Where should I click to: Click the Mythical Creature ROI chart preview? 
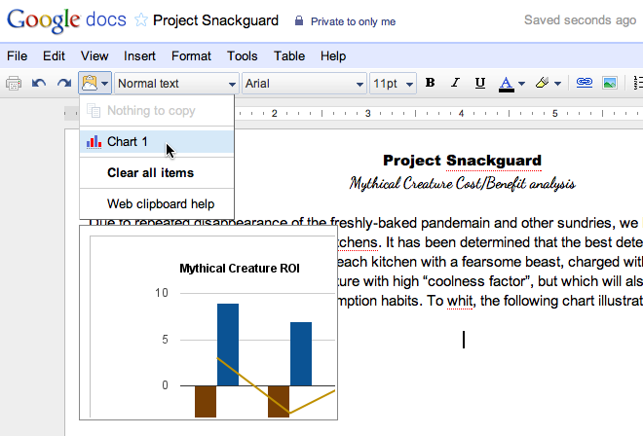208,322
